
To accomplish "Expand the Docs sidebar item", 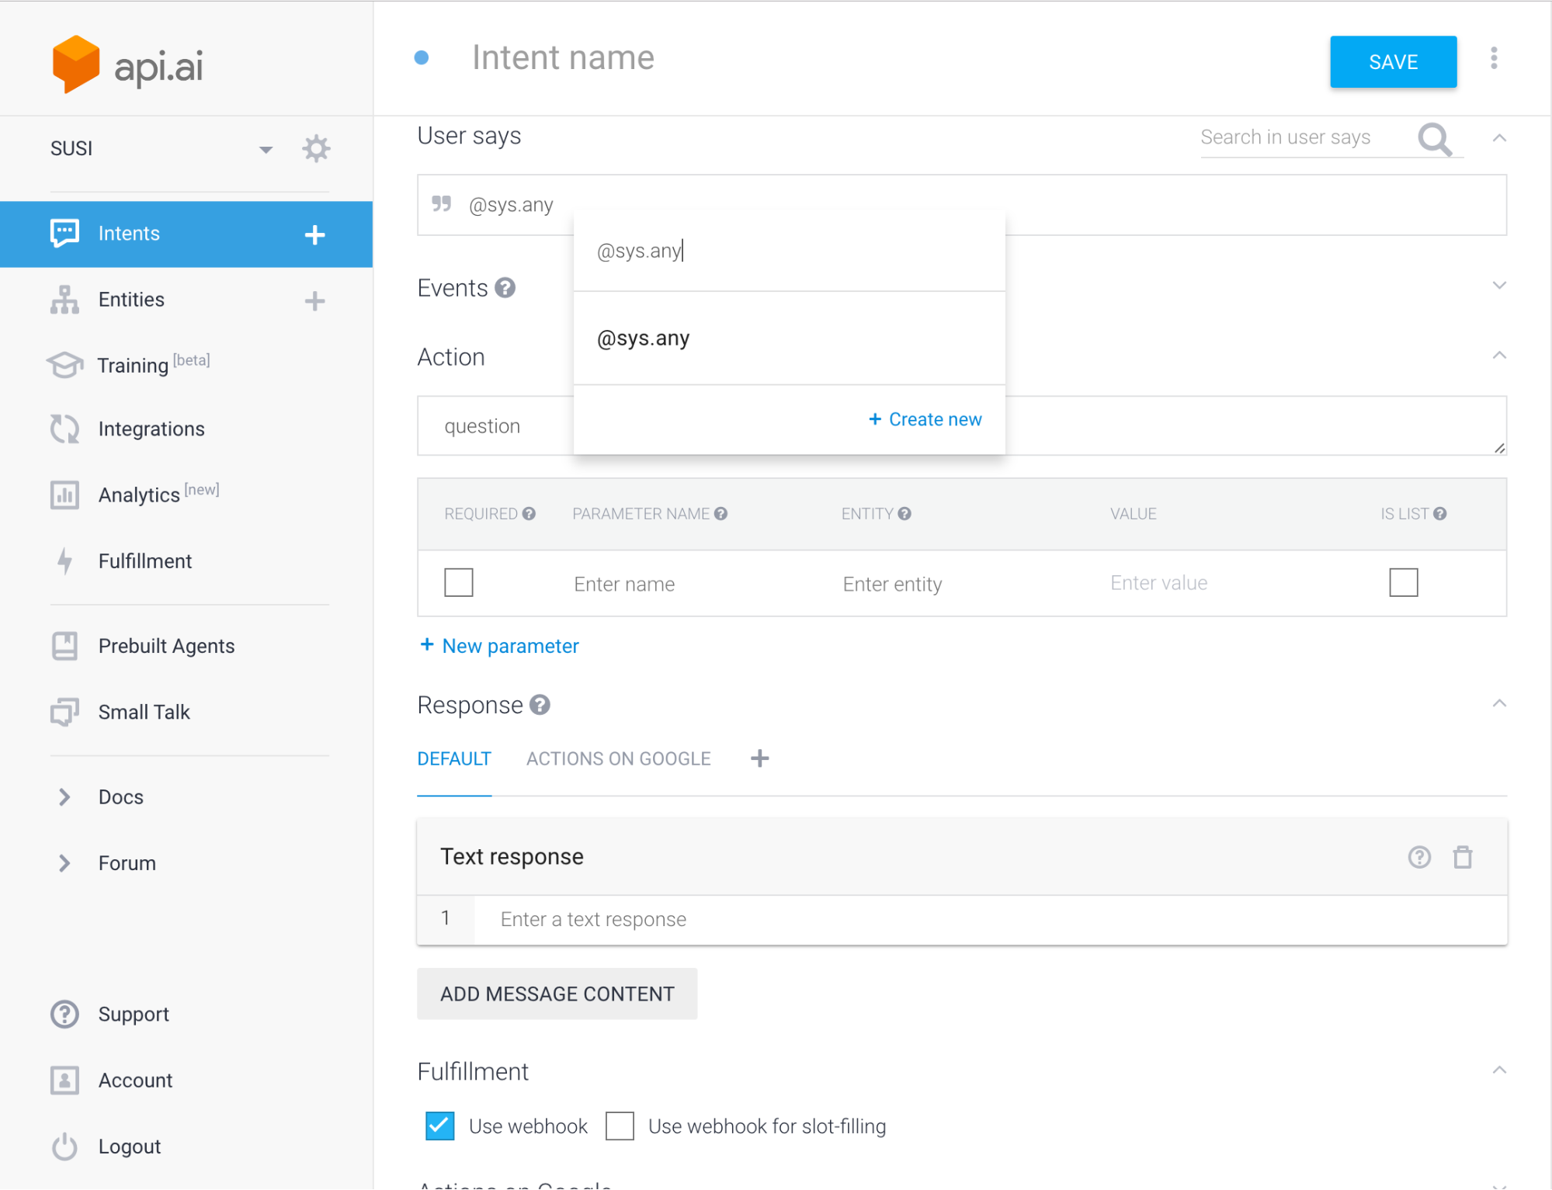I will pos(120,797).
